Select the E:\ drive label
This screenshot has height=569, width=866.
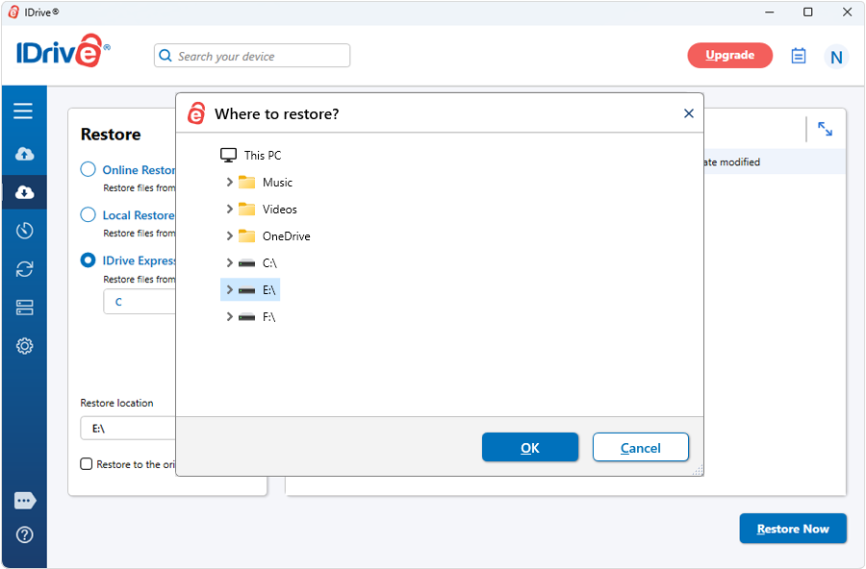pos(269,289)
